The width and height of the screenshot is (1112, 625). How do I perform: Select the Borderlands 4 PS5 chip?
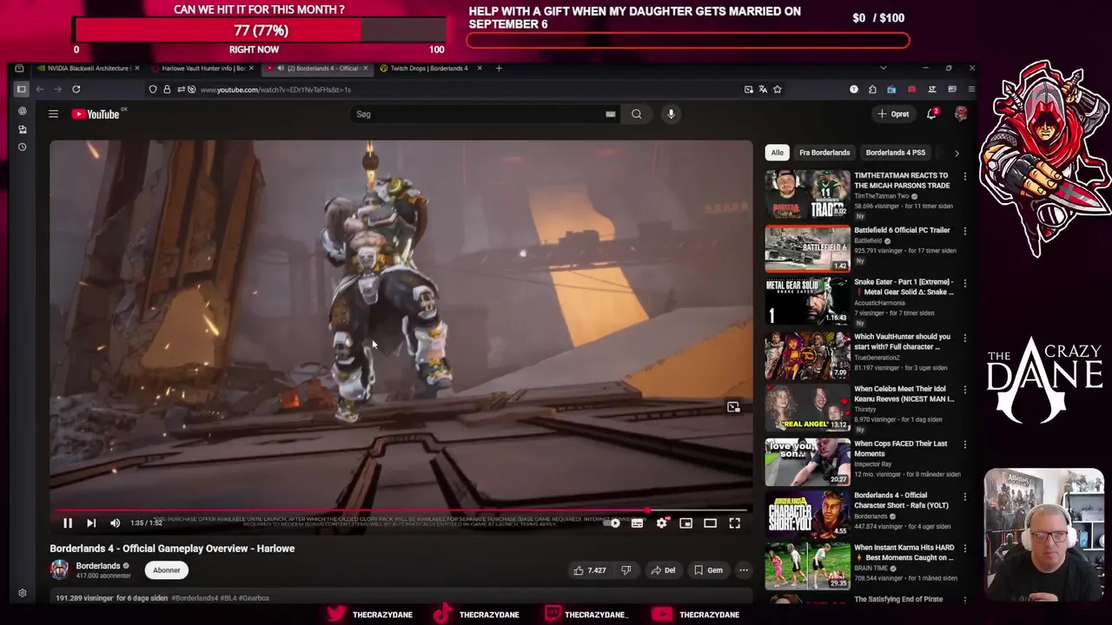896,153
